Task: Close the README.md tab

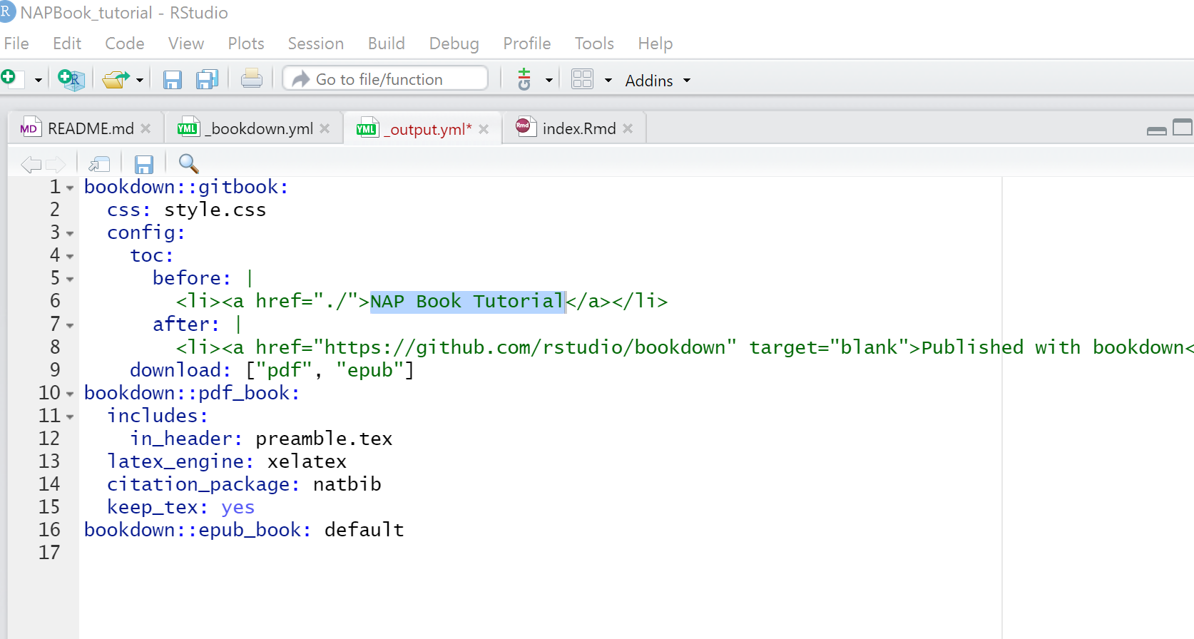Action: [146, 128]
